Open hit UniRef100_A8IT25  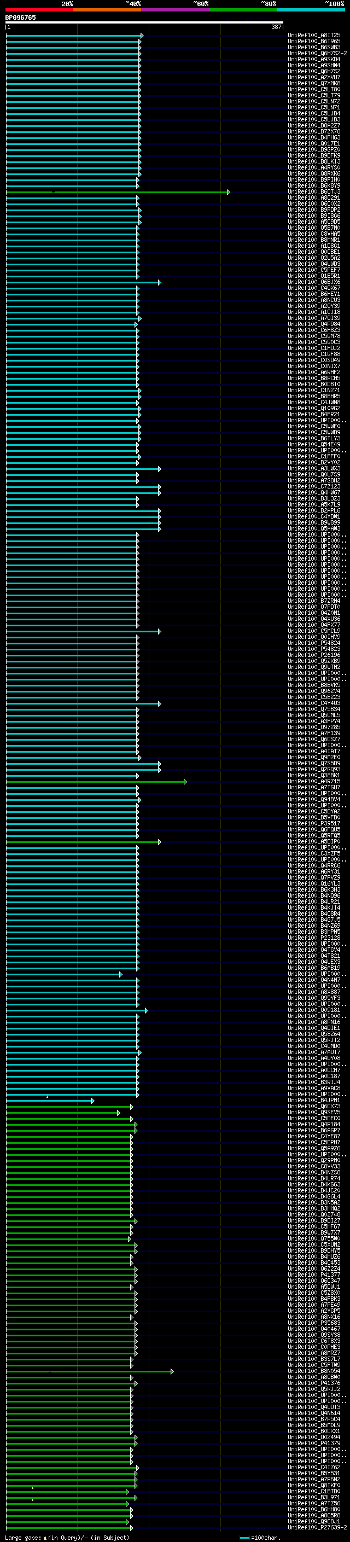pos(314,36)
